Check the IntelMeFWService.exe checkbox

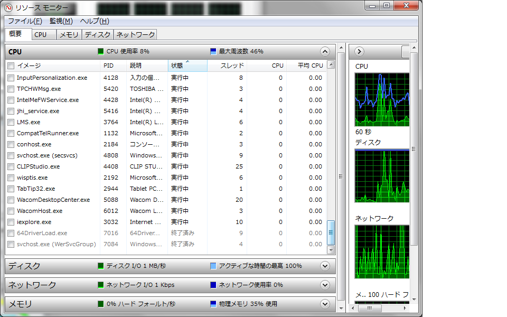point(11,100)
